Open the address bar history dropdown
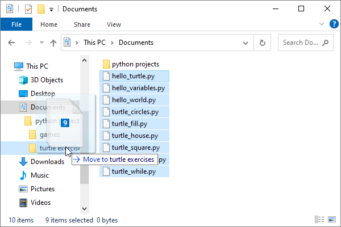Image resolution: width=341 pixels, height=227 pixels. click(x=246, y=43)
